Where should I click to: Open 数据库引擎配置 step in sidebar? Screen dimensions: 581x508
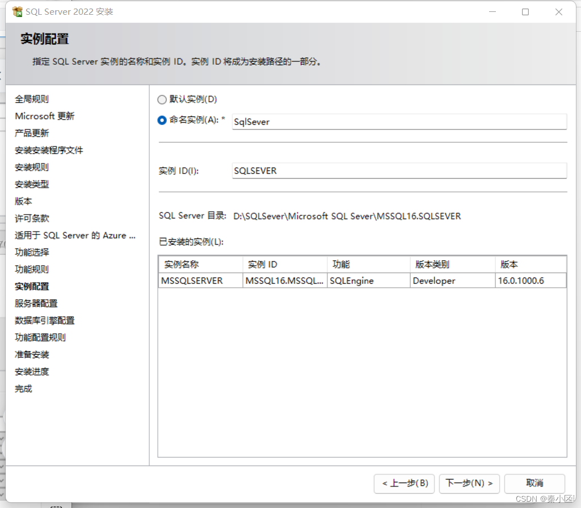pos(45,320)
